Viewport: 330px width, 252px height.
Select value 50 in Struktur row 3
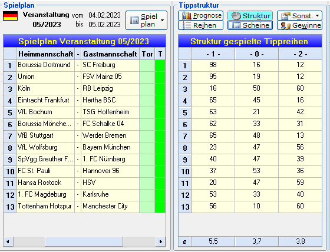(x=257, y=89)
